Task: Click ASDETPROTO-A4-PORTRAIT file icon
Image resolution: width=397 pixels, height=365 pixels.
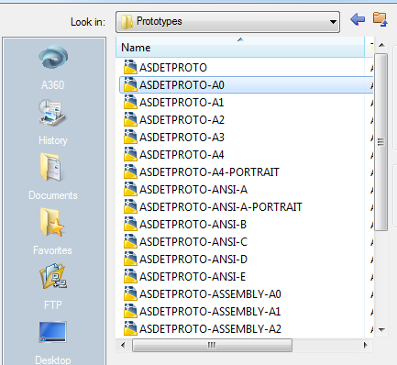Action: (x=130, y=171)
